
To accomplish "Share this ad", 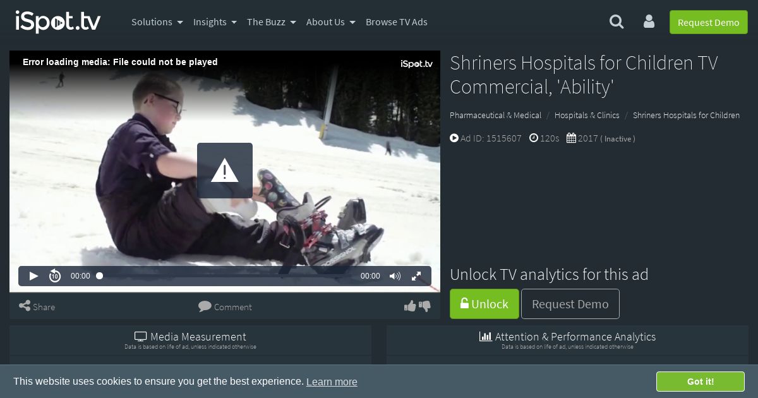I will click(37, 306).
